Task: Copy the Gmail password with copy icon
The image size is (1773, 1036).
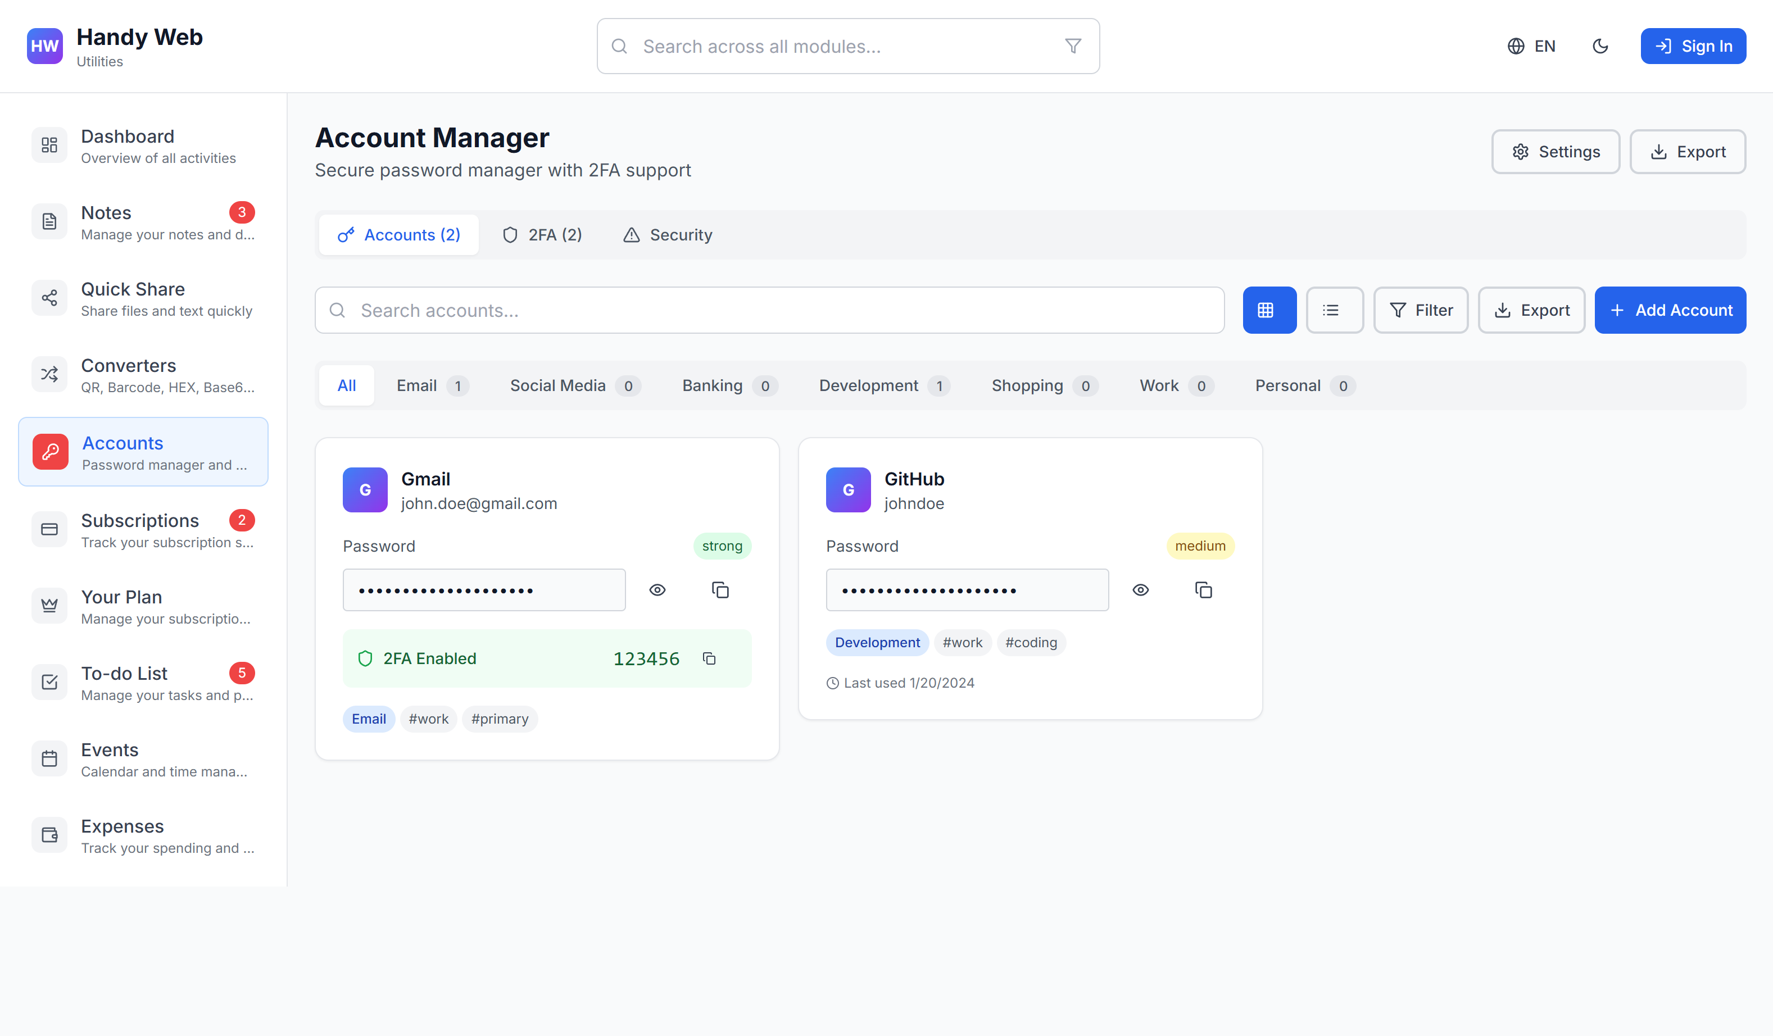Action: 720,590
